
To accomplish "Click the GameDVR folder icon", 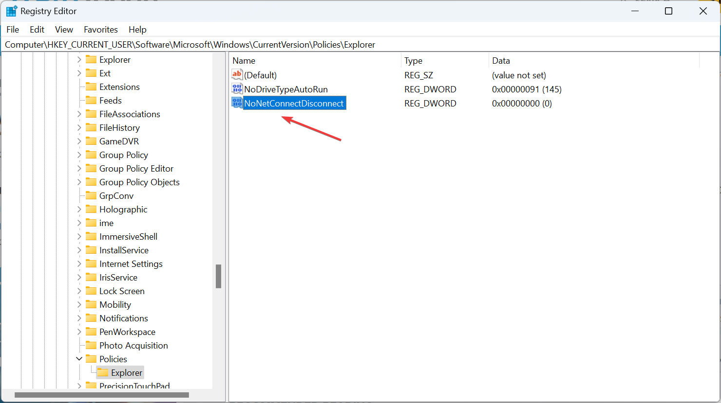I will click(x=91, y=141).
